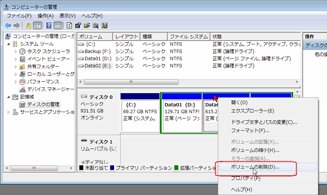The image size is (327, 195).
Task: Expand the サービスとアプリケーション node
Action: point(9,112)
